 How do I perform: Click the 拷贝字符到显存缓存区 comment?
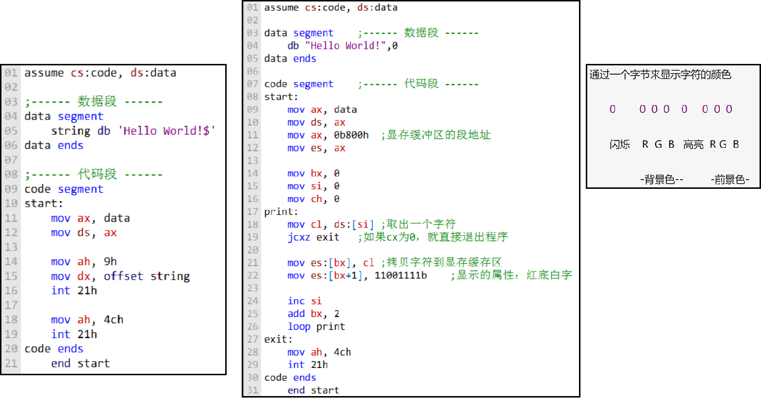(442, 262)
